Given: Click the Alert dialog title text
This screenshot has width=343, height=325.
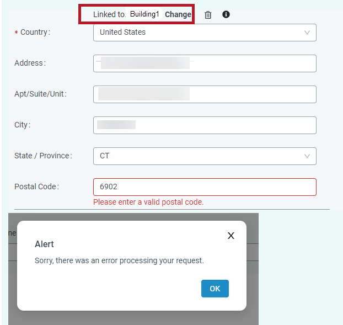Looking at the screenshot, I should click(44, 244).
